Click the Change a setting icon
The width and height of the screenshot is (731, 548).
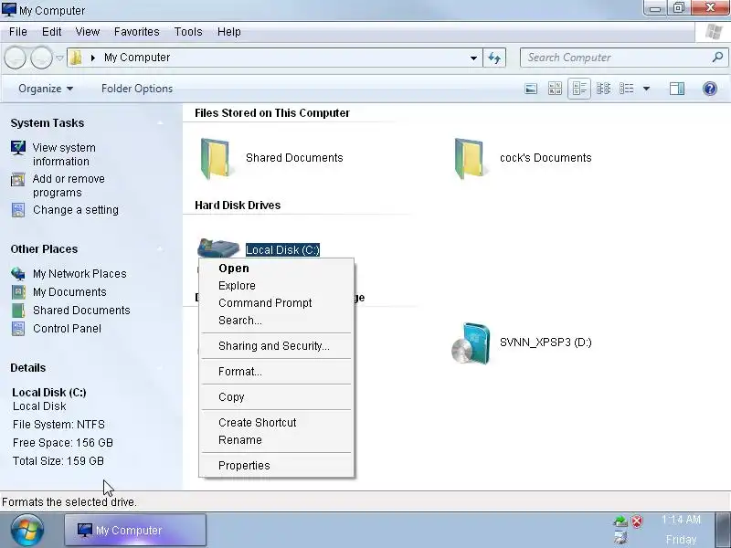pyautogui.click(x=18, y=210)
